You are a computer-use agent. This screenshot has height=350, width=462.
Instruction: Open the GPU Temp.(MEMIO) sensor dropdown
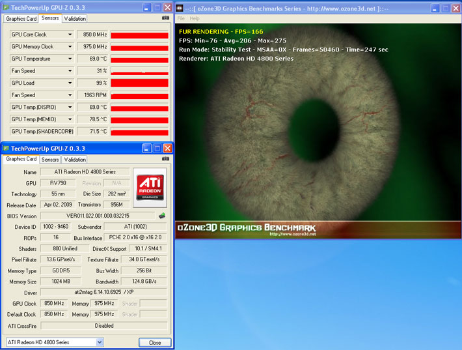70,119
